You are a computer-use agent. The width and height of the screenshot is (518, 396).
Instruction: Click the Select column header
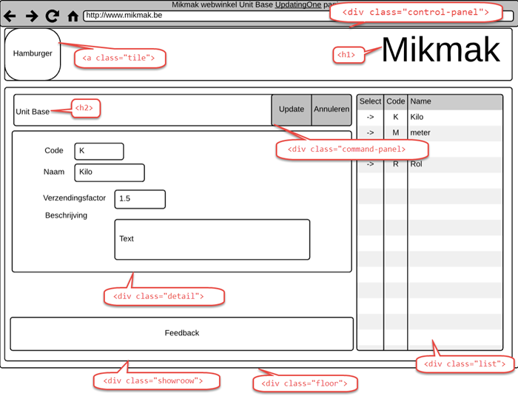pos(370,101)
